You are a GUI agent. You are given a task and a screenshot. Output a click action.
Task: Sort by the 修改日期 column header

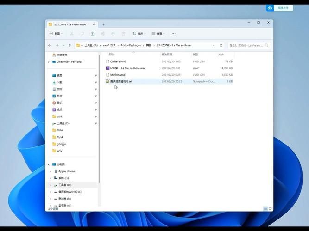point(167,55)
